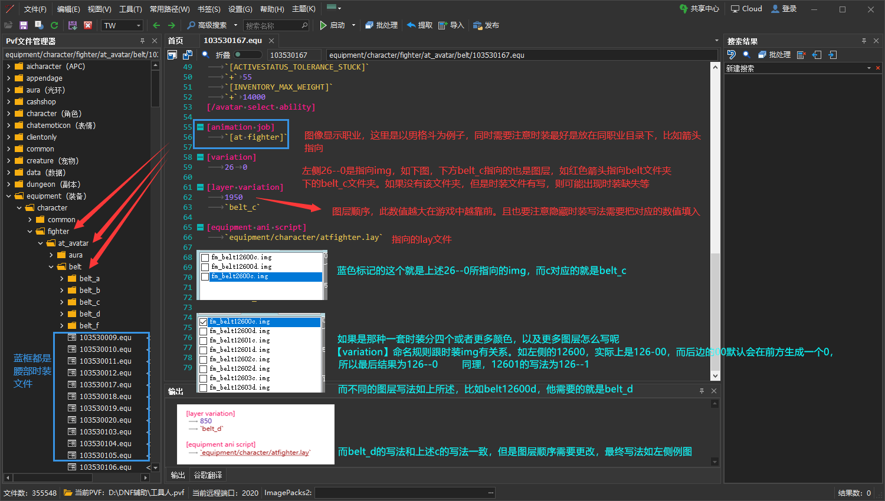Switch to the 首页 tab
Viewport: 885px width, 501px height.
pyautogui.click(x=176, y=41)
